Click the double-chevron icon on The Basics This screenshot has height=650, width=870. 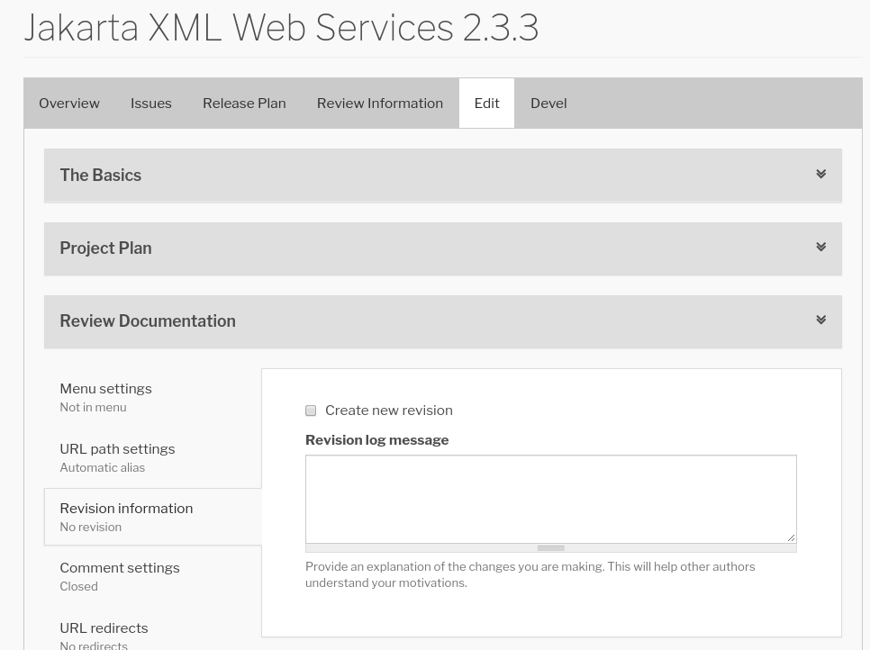click(x=820, y=174)
